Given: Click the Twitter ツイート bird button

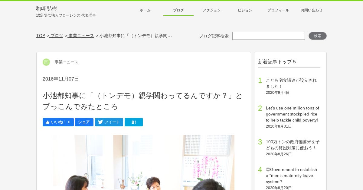Looking at the screenshot, I should pos(109,122).
